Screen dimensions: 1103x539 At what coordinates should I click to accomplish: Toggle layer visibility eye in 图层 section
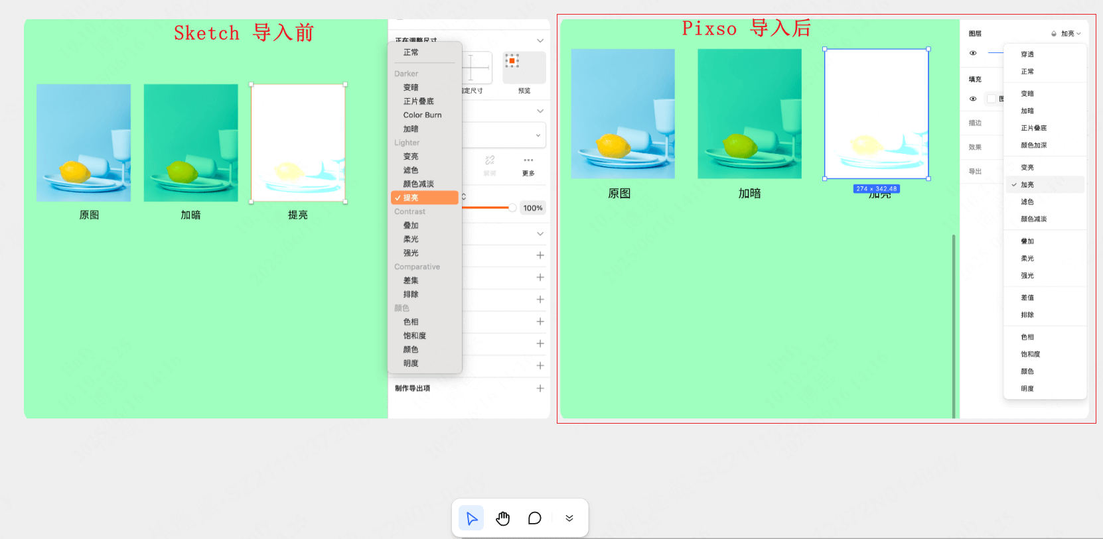(x=973, y=53)
